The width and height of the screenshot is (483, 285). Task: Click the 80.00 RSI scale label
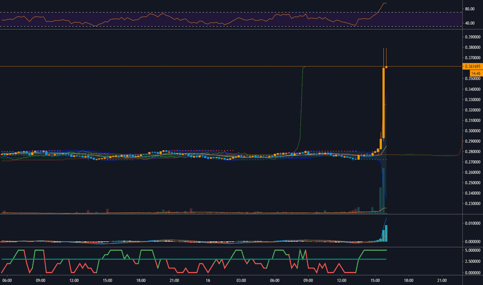[x=470, y=9]
